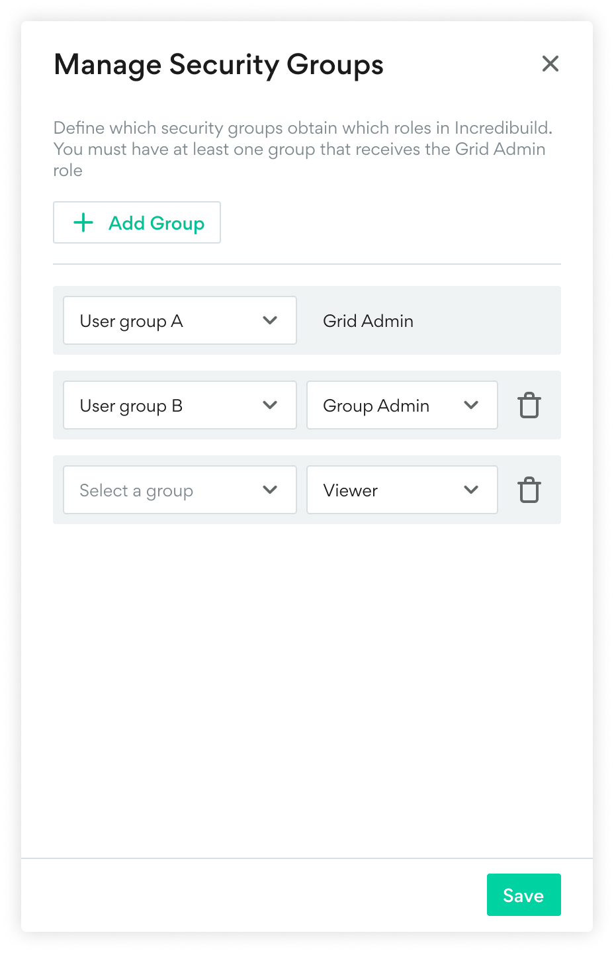The image size is (614, 953).
Task: Open the Viewer role chevron
Action: (x=471, y=490)
